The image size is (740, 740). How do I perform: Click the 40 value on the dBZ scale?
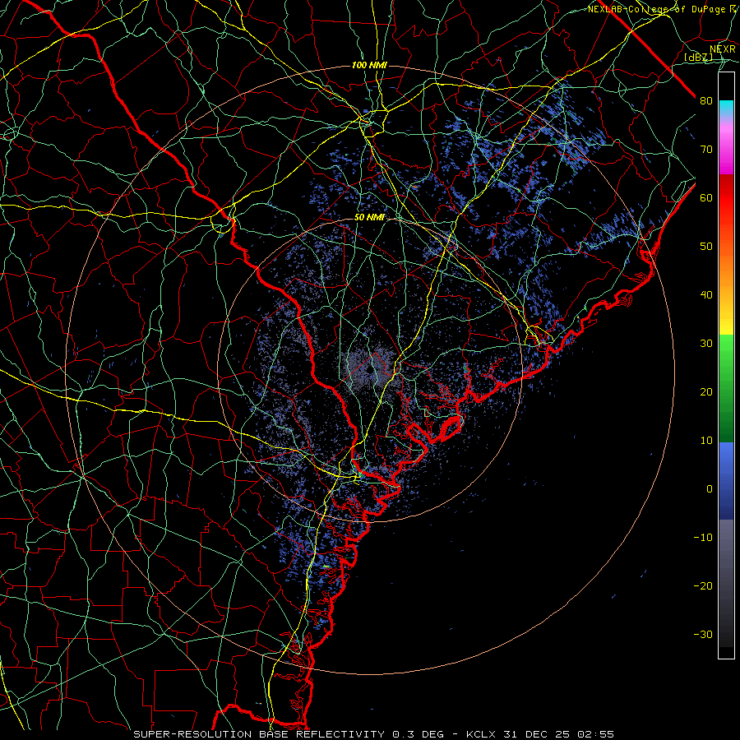[706, 295]
